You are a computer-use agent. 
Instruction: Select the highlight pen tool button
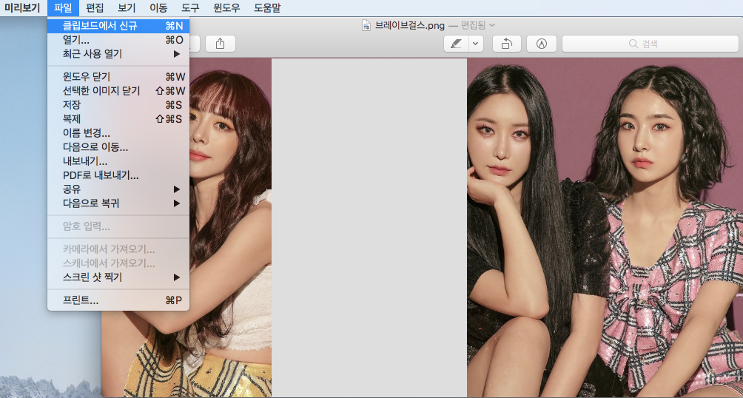(x=457, y=44)
